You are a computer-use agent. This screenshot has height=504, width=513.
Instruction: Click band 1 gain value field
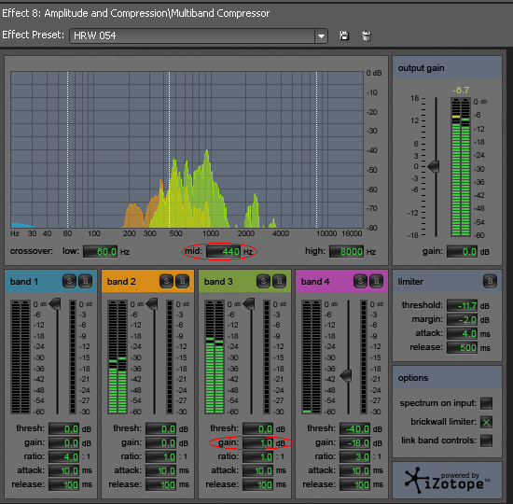point(64,442)
